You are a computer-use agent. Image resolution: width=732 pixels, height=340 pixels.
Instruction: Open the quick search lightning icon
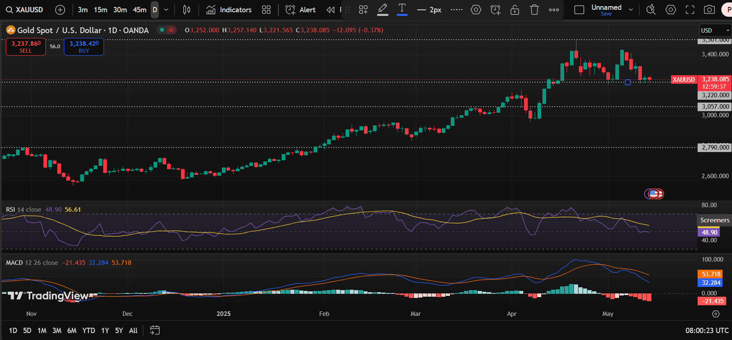tap(651, 10)
